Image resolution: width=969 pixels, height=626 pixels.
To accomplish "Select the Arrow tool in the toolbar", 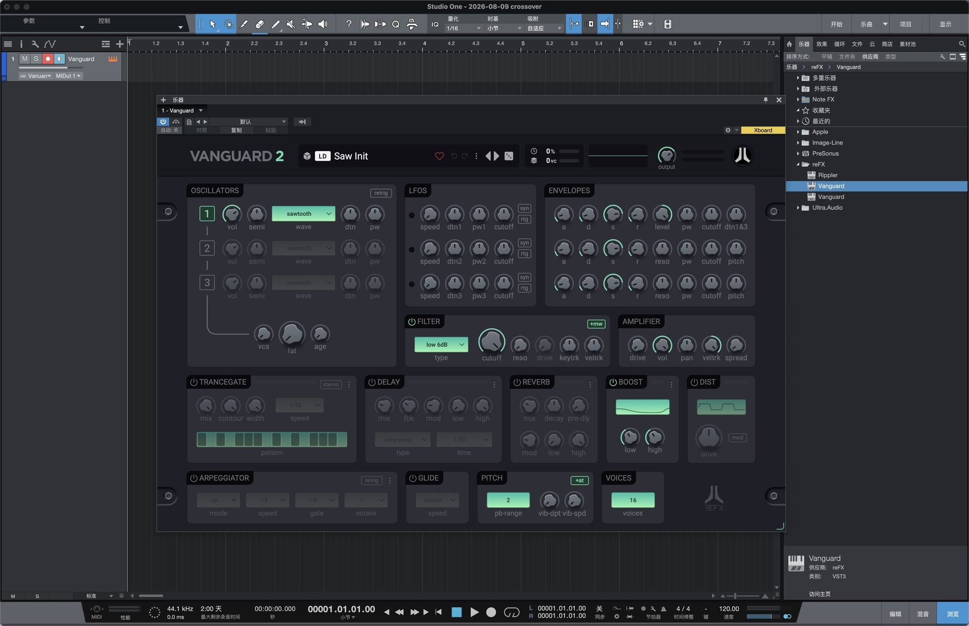I will point(212,24).
